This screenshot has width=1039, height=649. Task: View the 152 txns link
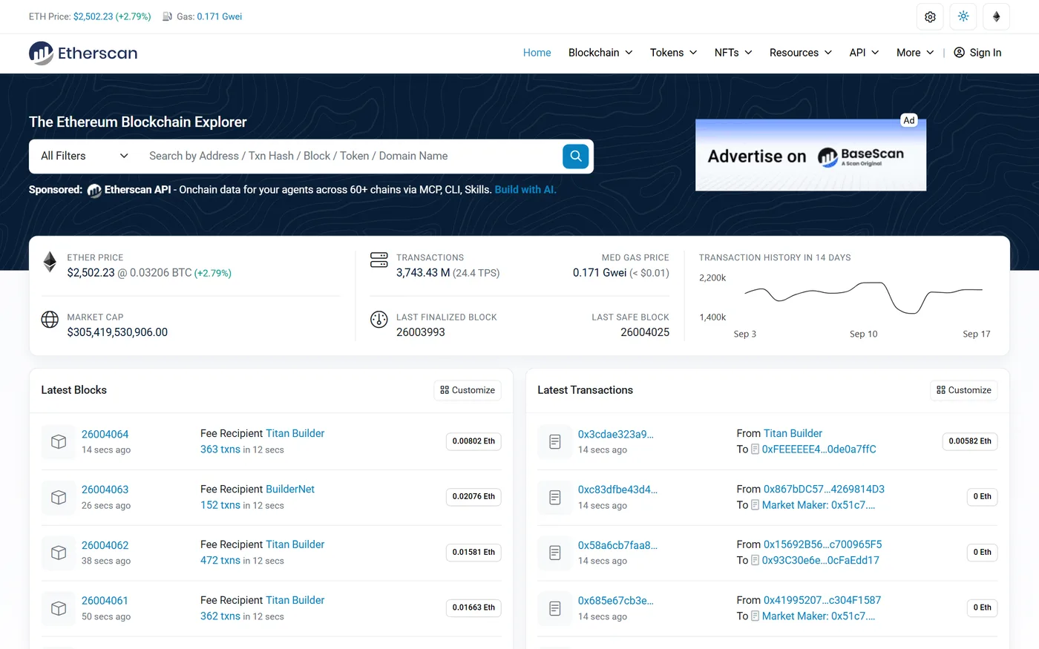click(x=220, y=505)
